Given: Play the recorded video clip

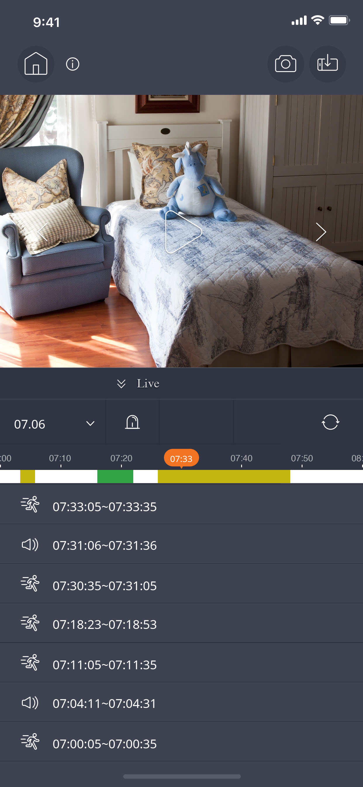Looking at the screenshot, I should 183,232.
